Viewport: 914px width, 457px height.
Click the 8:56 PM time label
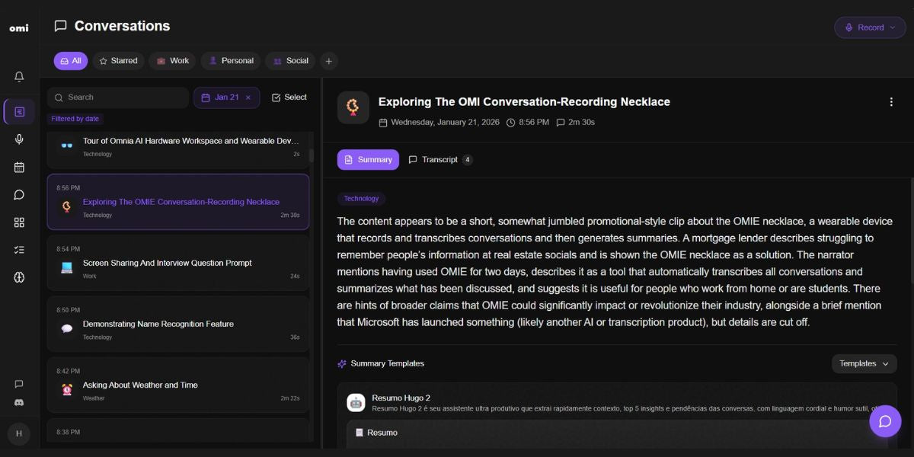coord(533,122)
